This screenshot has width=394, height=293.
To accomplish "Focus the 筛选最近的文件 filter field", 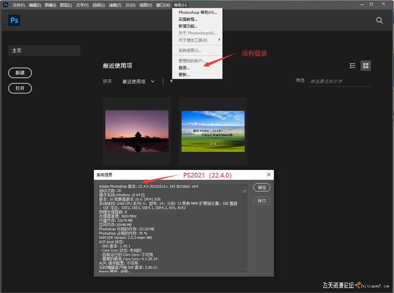I will pyautogui.click(x=339, y=81).
